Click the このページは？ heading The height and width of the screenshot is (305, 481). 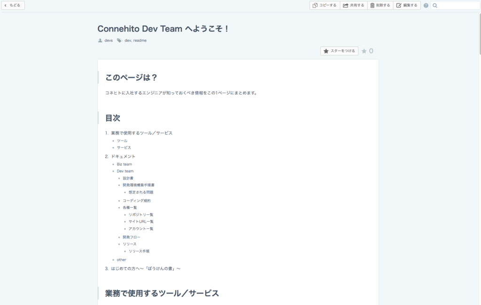pyautogui.click(x=132, y=78)
